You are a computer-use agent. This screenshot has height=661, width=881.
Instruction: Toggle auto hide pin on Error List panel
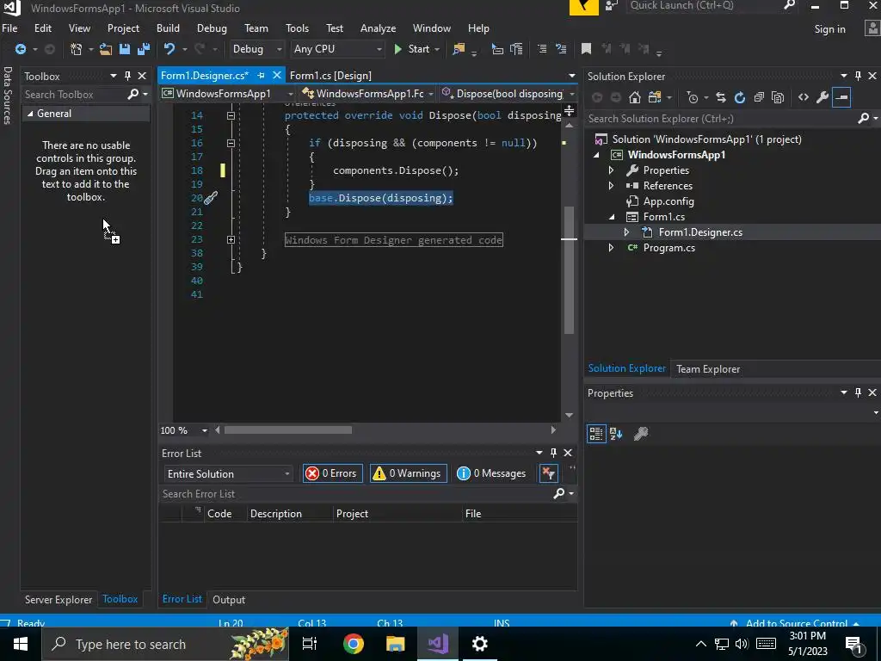pyautogui.click(x=553, y=453)
